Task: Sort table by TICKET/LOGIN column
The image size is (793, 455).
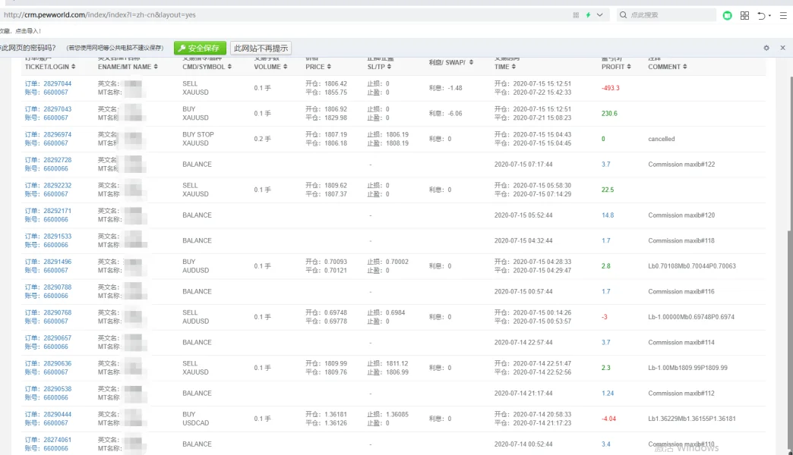Action: pos(52,67)
